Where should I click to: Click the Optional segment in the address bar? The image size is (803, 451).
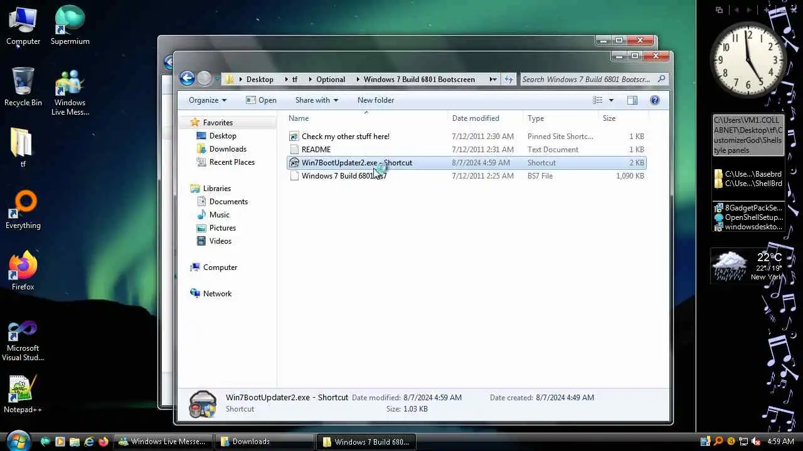click(x=331, y=80)
